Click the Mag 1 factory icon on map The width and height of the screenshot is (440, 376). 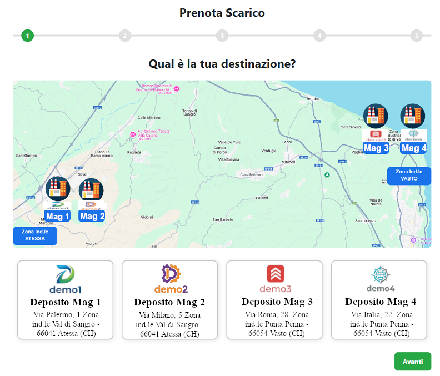point(58,189)
